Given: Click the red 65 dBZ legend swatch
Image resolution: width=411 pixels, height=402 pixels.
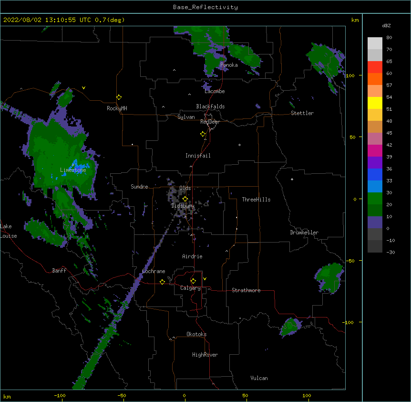Looking at the screenshot, I should pyautogui.click(x=375, y=67).
